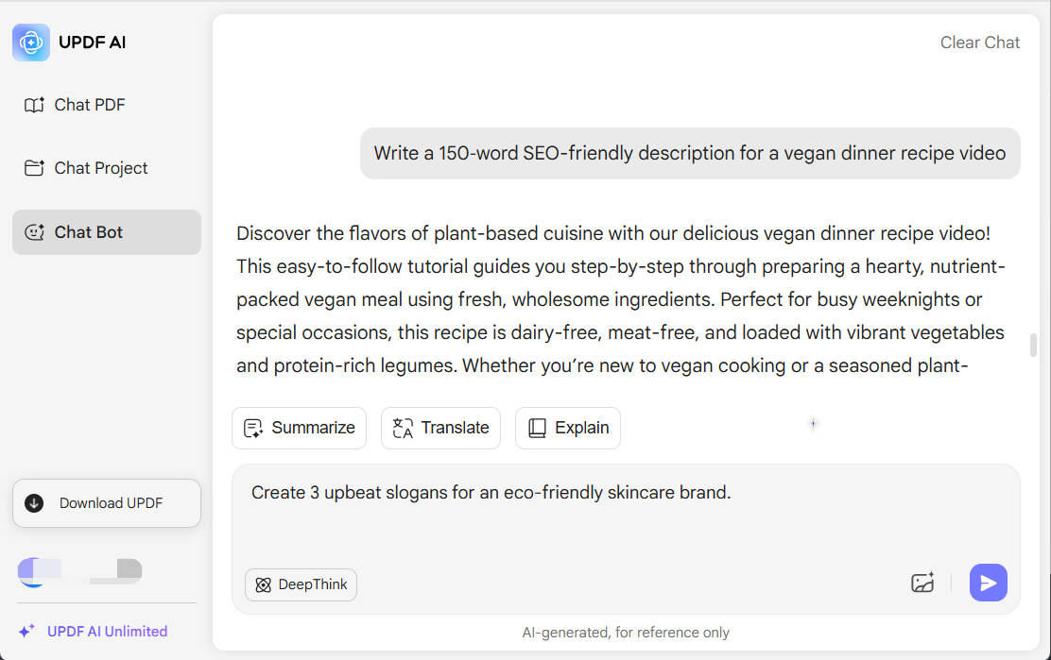Click the Chat Bot smiley icon
This screenshot has height=660, width=1051.
coord(34,232)
